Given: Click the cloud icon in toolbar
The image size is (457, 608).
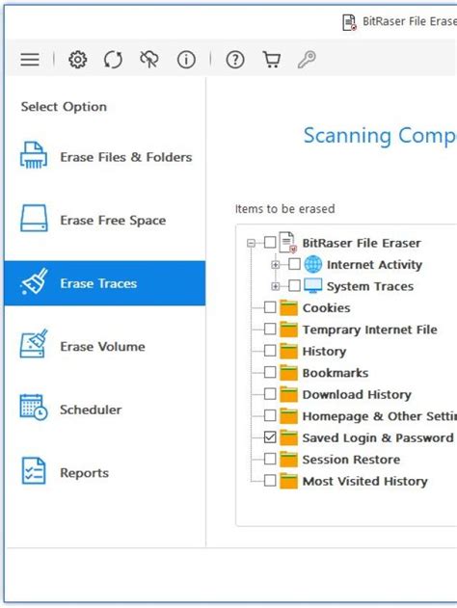Looking at the screenshot, I should pyautogui.click(x=149, y=60).
